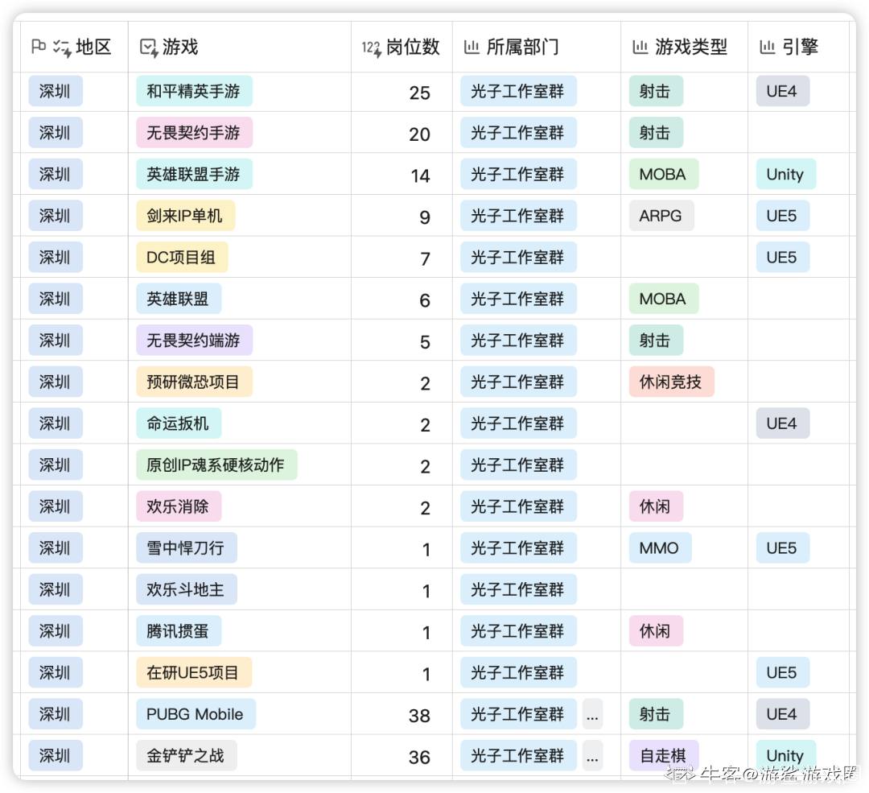
Task: Select the 地区 column header label
Action: [93, 47]
